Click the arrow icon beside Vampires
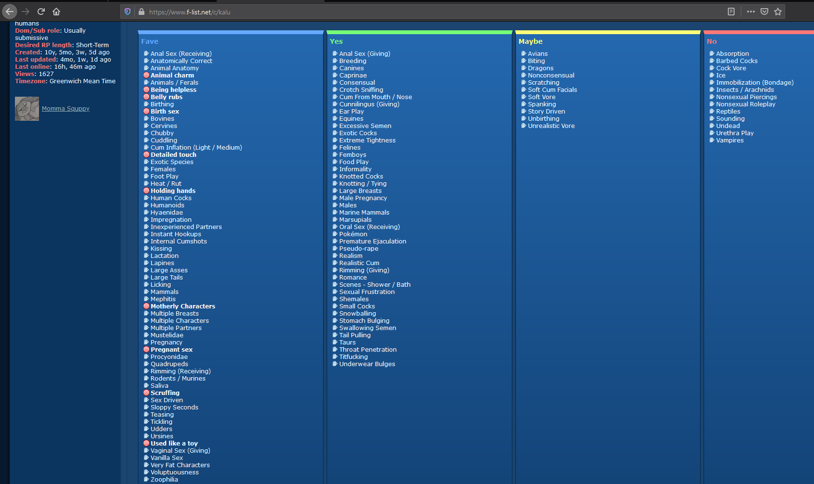Viewport: 814px width, 484px height. point(712,140)
